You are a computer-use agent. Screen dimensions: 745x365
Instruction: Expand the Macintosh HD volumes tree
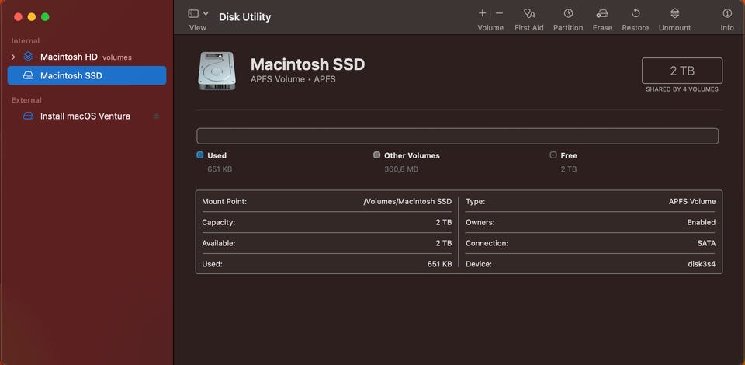click(13, 57)
